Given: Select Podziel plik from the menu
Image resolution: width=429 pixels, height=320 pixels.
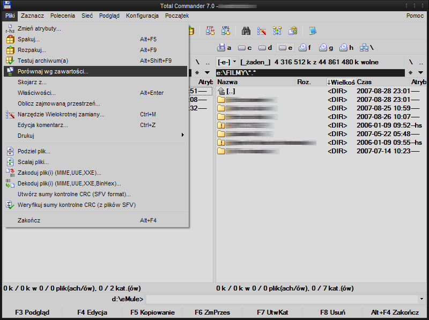Looking at the screenshot, I should coord(95,151).
